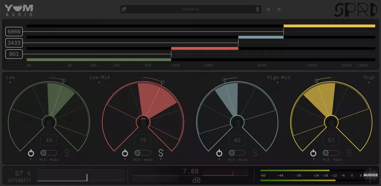Click the "2000" frequency axis label
The height and width of the screenshot is (186, 381).
[x=208, y=65]
